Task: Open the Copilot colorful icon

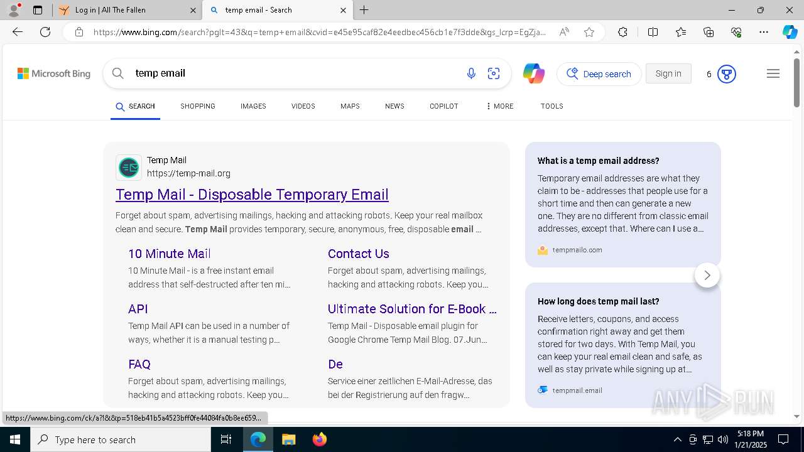Action: [x=533, y=73]
